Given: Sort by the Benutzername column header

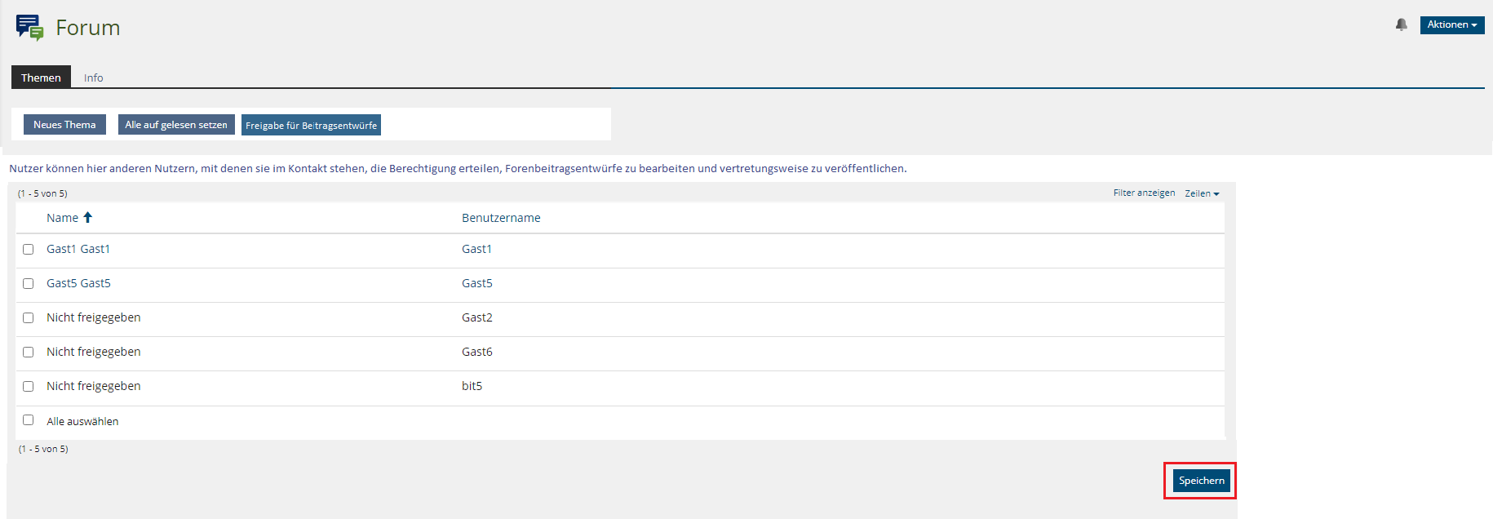Looking at the screenshot, I should [501, 218].
